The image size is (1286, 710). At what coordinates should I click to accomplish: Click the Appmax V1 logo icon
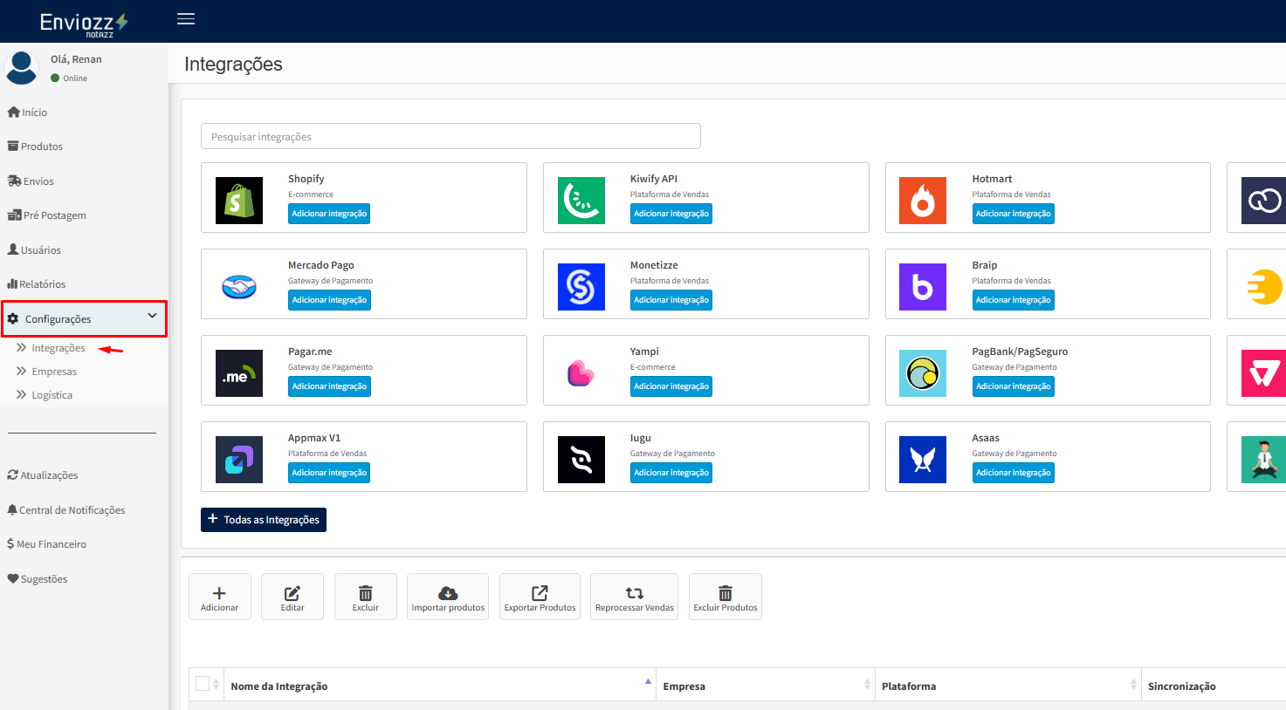click(x=239, y=460)
